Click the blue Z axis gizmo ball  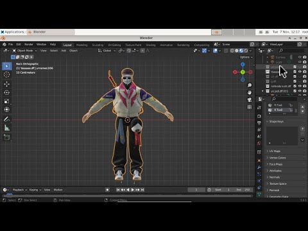click(x=243, y=64)
